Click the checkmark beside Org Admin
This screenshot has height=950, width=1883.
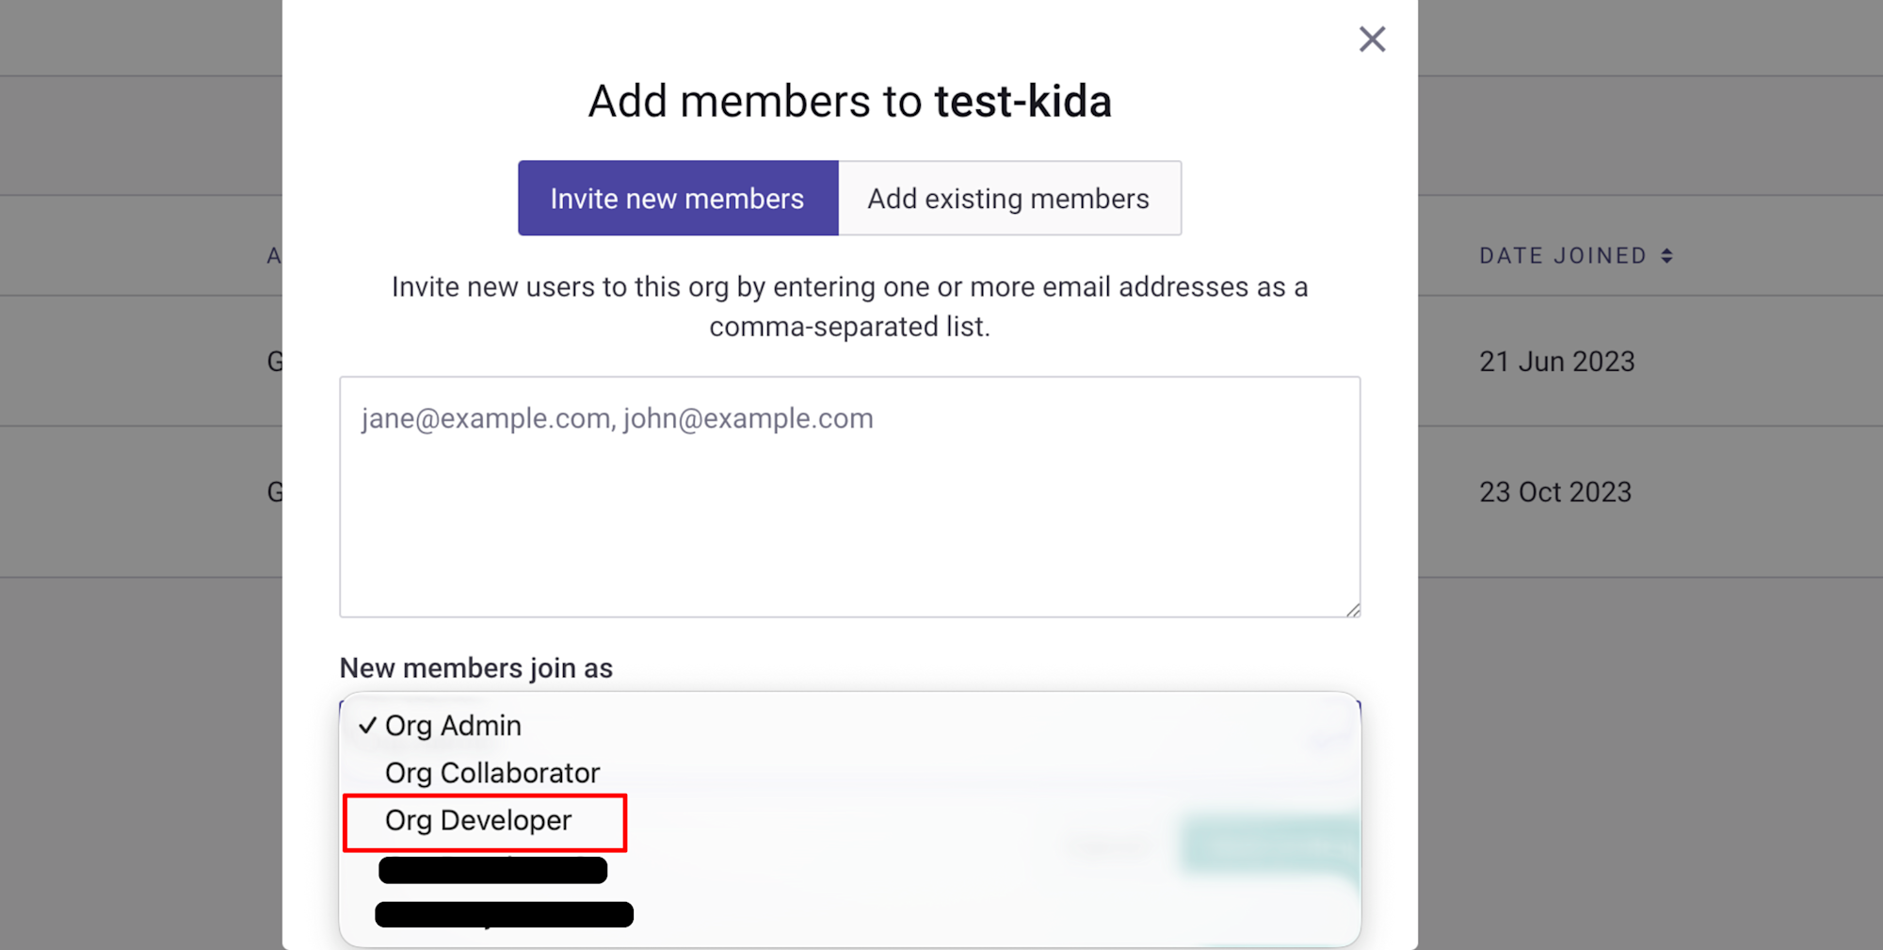(x=367, y=726)
